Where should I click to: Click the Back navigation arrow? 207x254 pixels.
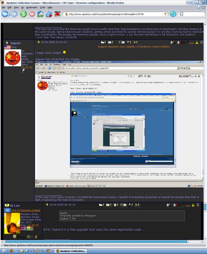[6, 14]
